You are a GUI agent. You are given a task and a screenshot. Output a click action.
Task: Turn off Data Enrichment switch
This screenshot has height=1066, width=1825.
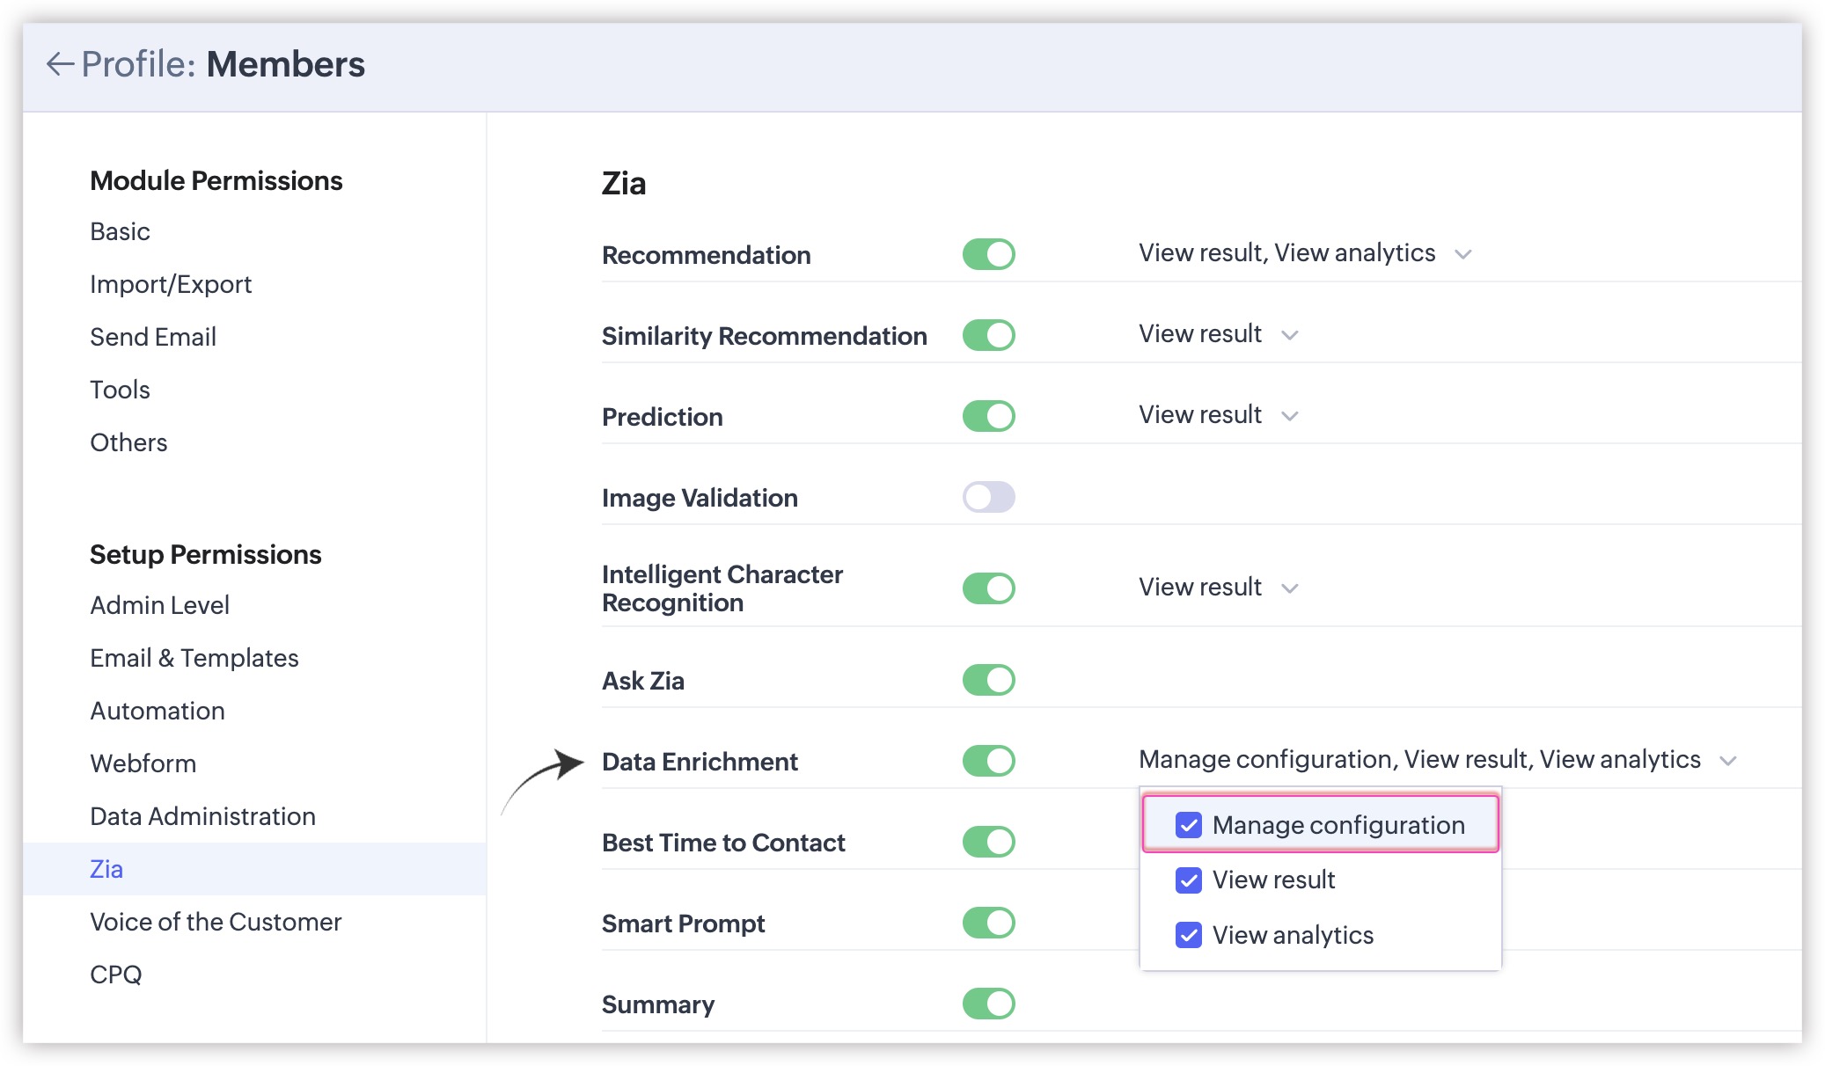988,761
